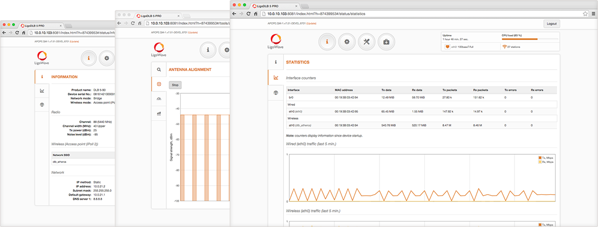The image size is (598, 227).
Task: Click the Logout button
Action: pyautogui.click(x=551, y=24)
